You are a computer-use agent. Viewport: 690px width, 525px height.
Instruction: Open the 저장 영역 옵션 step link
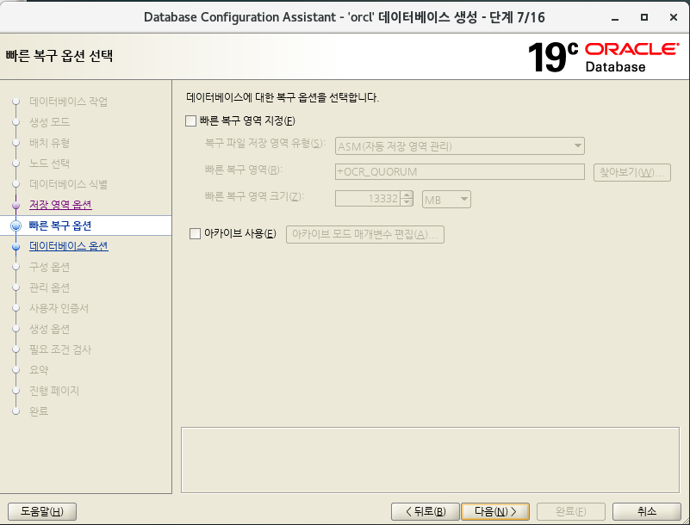tap(60, 205)
